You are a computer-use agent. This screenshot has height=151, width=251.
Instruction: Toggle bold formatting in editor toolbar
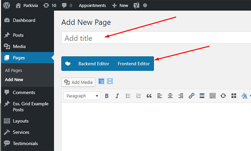pyautogui.click(x=106, y=96)
